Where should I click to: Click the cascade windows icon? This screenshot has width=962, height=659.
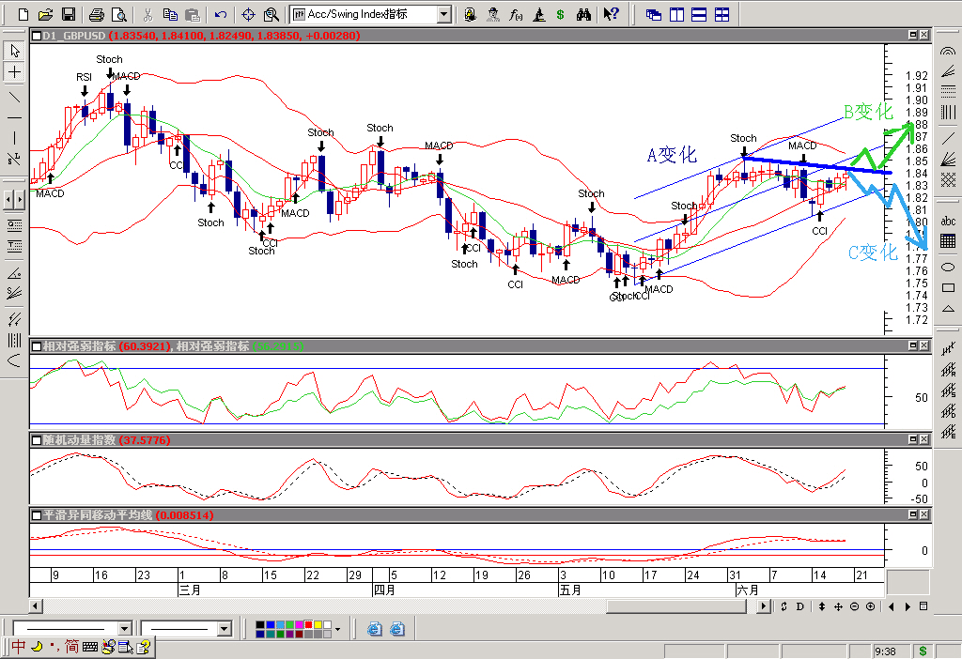(x=654, y=13)
